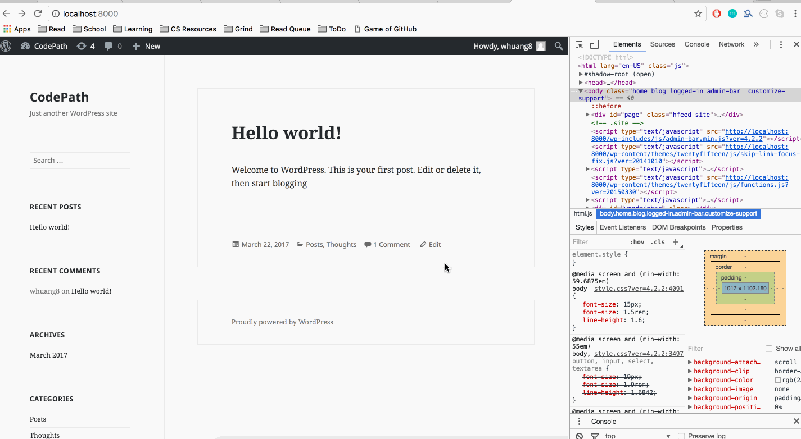The width and height of the screenshot is (801, 439).
Task: Select the html.js breadcrumb in DevTools
Action: click(583, 213)
